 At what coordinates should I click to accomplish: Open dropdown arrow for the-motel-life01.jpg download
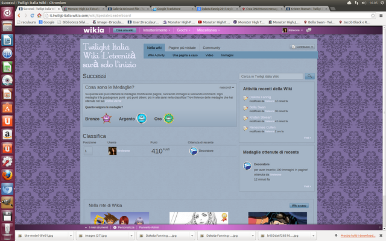pos(71,236)
